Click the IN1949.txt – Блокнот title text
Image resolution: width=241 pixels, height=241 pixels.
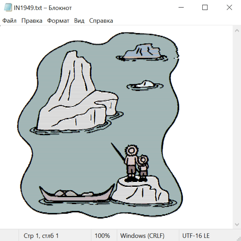tap(43, 8)
